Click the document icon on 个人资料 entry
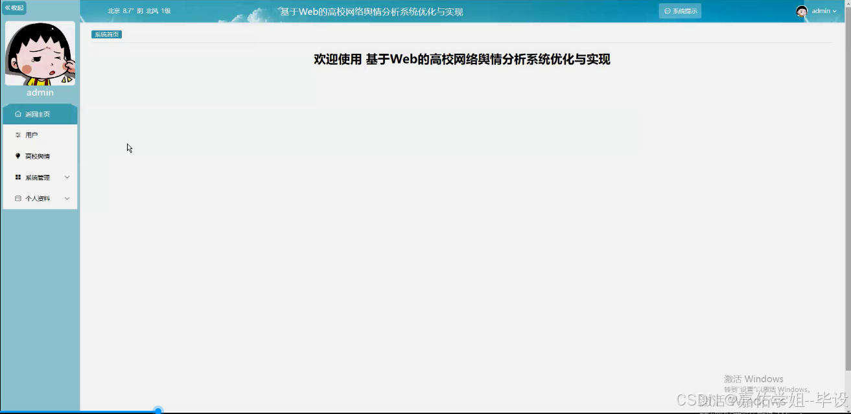This screenshot has height=414, width=851. [17, 198]
